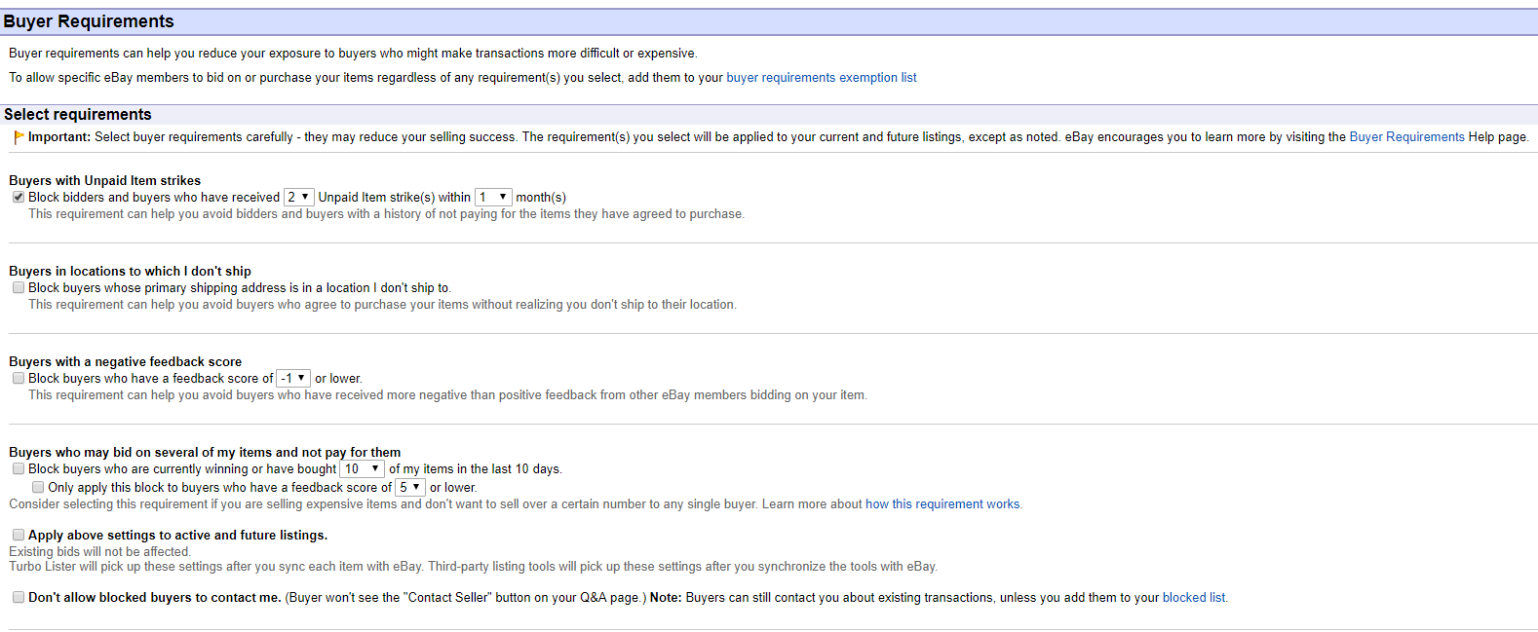This screenshot has width=1538, height=632.
Task: Uncheck the Unpaid Item strikes block checkbox
Action: pos(19,197)
